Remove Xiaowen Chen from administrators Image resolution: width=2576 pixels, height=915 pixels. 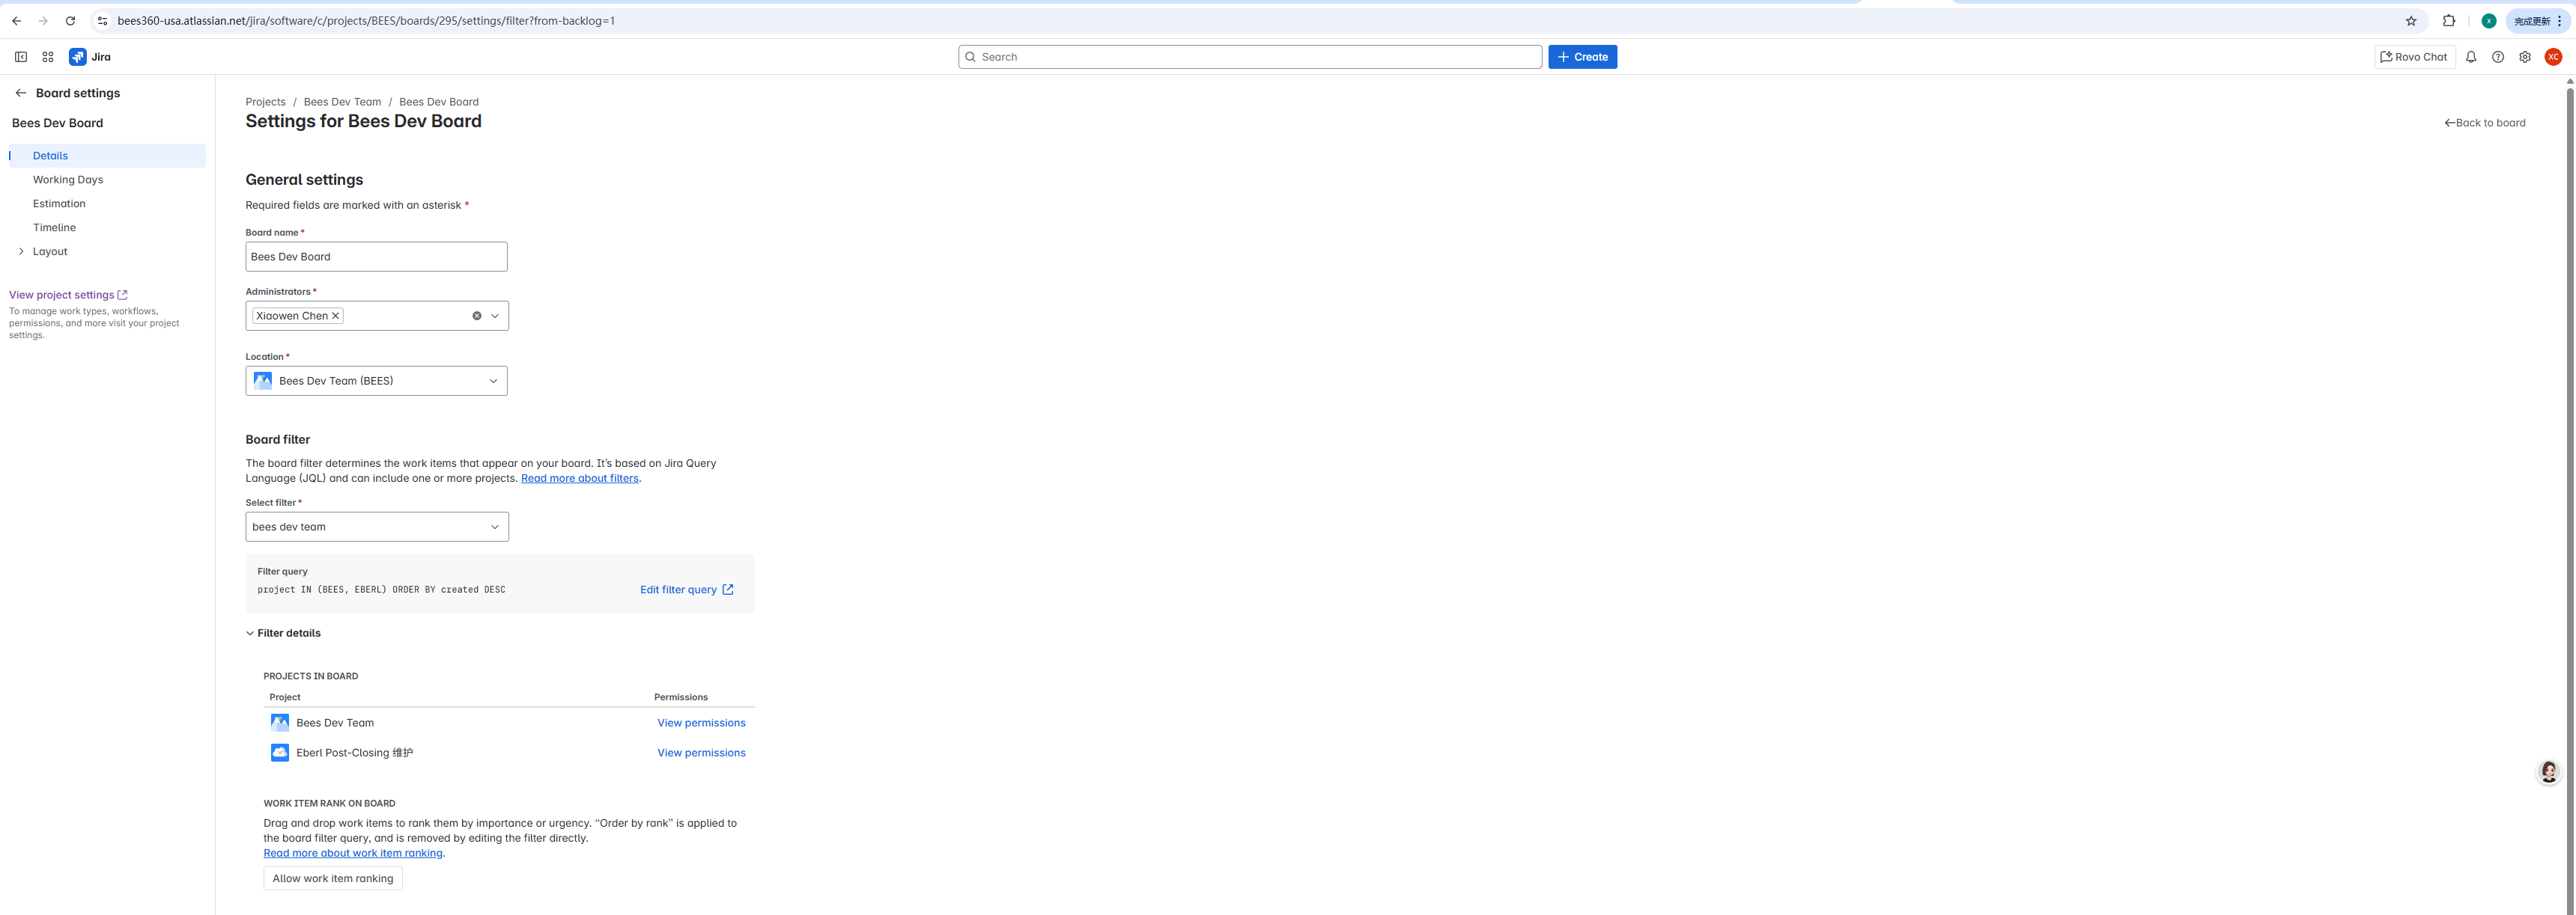coord(336,316)
